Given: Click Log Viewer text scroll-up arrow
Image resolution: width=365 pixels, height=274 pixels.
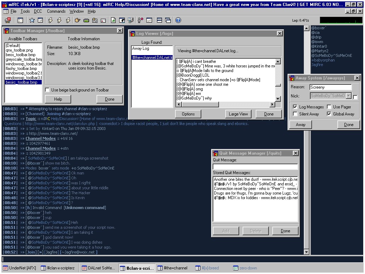Looking at the screenshot, I should (x=278, y=61).
